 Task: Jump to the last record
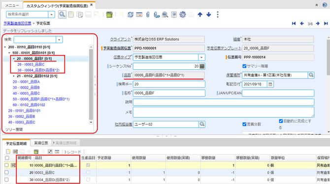tap(326, 23)
